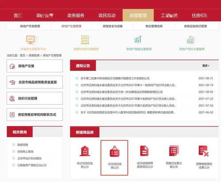Open the 房屋征收拆迁管理 submenu item
The image size is (221, 182).
click(195, 26)
